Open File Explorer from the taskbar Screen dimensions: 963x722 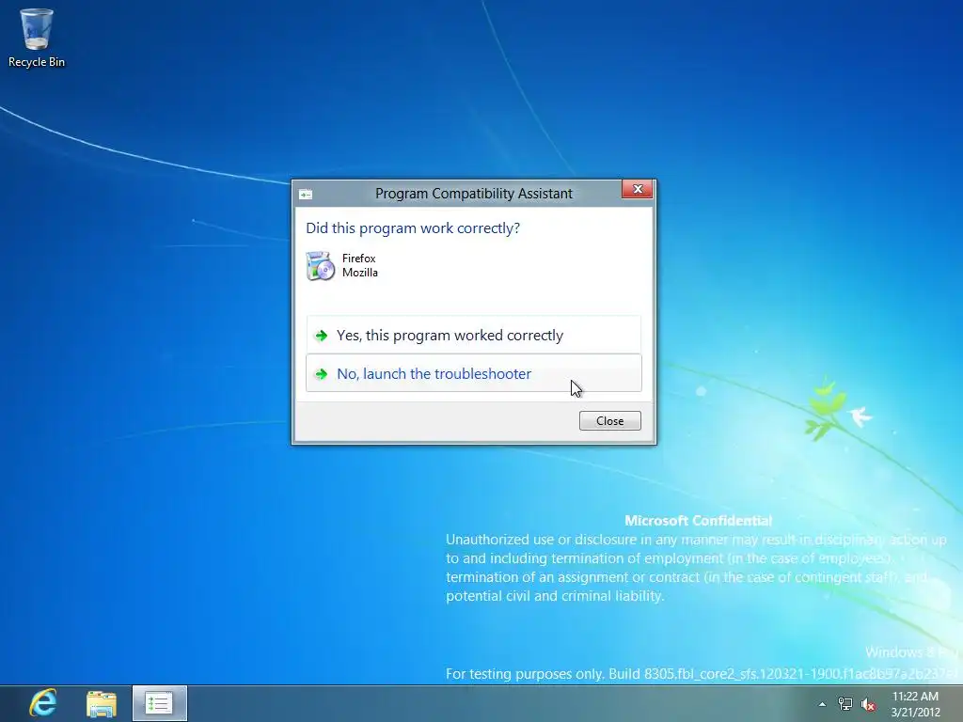[x=102, y=703]
